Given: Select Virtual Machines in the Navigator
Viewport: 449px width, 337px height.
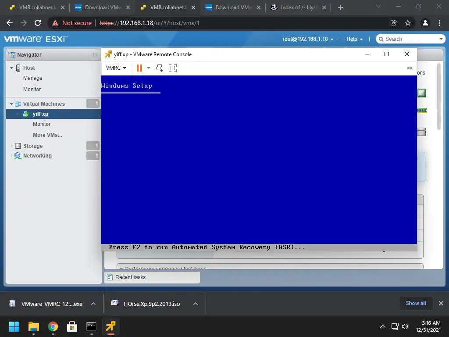Looking at the screenshot, I should (44, 104).
